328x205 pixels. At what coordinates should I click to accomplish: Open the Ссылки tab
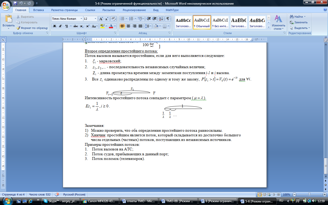[x=90, y=10]
